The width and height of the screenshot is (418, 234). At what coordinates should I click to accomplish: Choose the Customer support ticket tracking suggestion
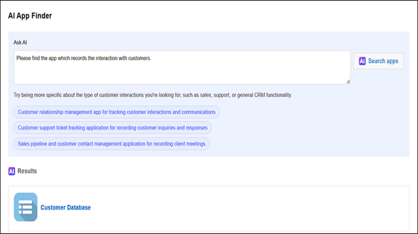[x=112, y=127]
